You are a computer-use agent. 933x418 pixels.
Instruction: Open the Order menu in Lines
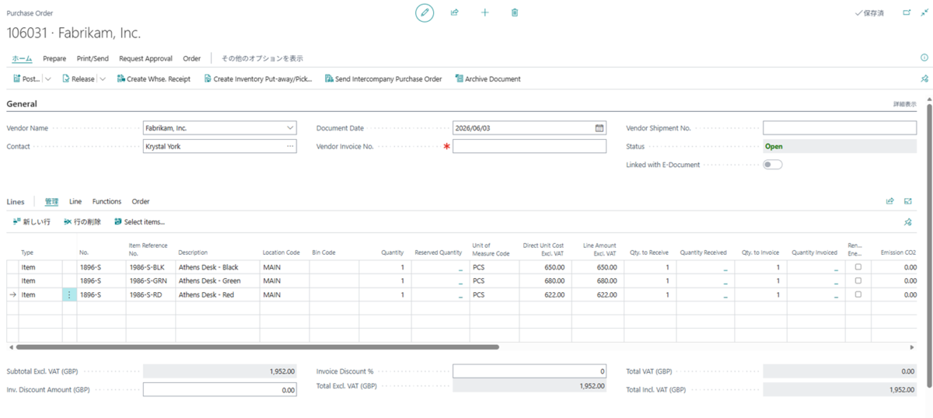pos(141,201)
